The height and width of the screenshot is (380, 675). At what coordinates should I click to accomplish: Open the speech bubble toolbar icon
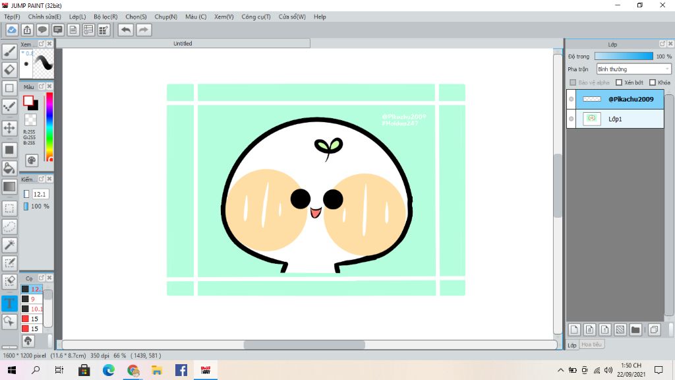pyautogui.click(x=42, y=30)
